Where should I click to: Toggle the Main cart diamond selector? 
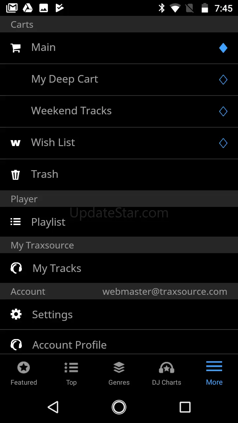[223, 48]
